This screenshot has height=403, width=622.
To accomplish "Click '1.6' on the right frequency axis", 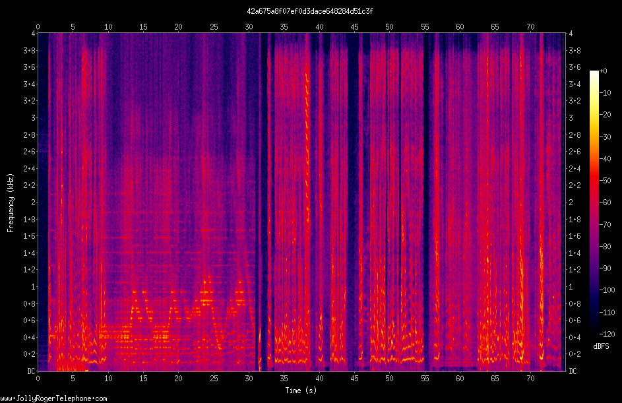I will click(x=575, y=236).
